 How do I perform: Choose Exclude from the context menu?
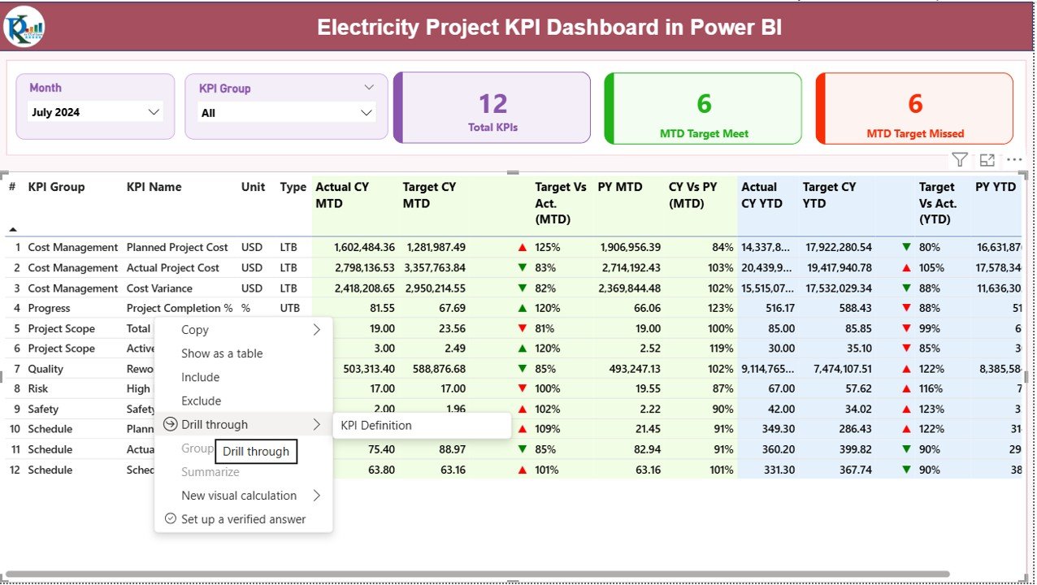pos(201,401)
